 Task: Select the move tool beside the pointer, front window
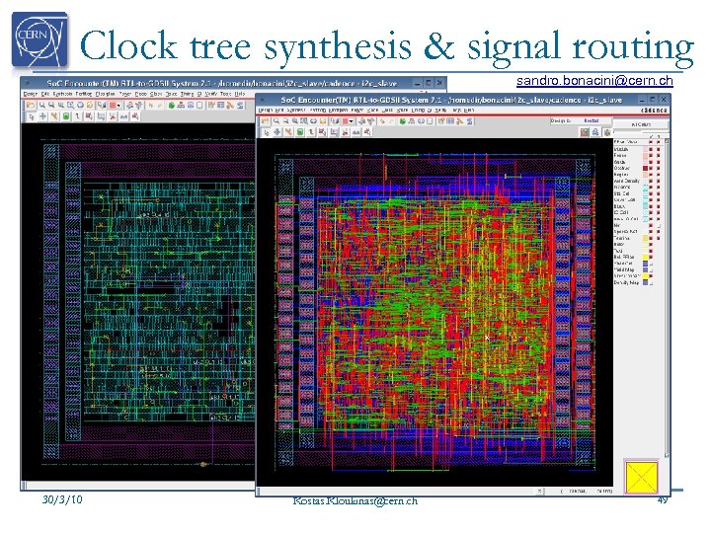click(277, 132)
